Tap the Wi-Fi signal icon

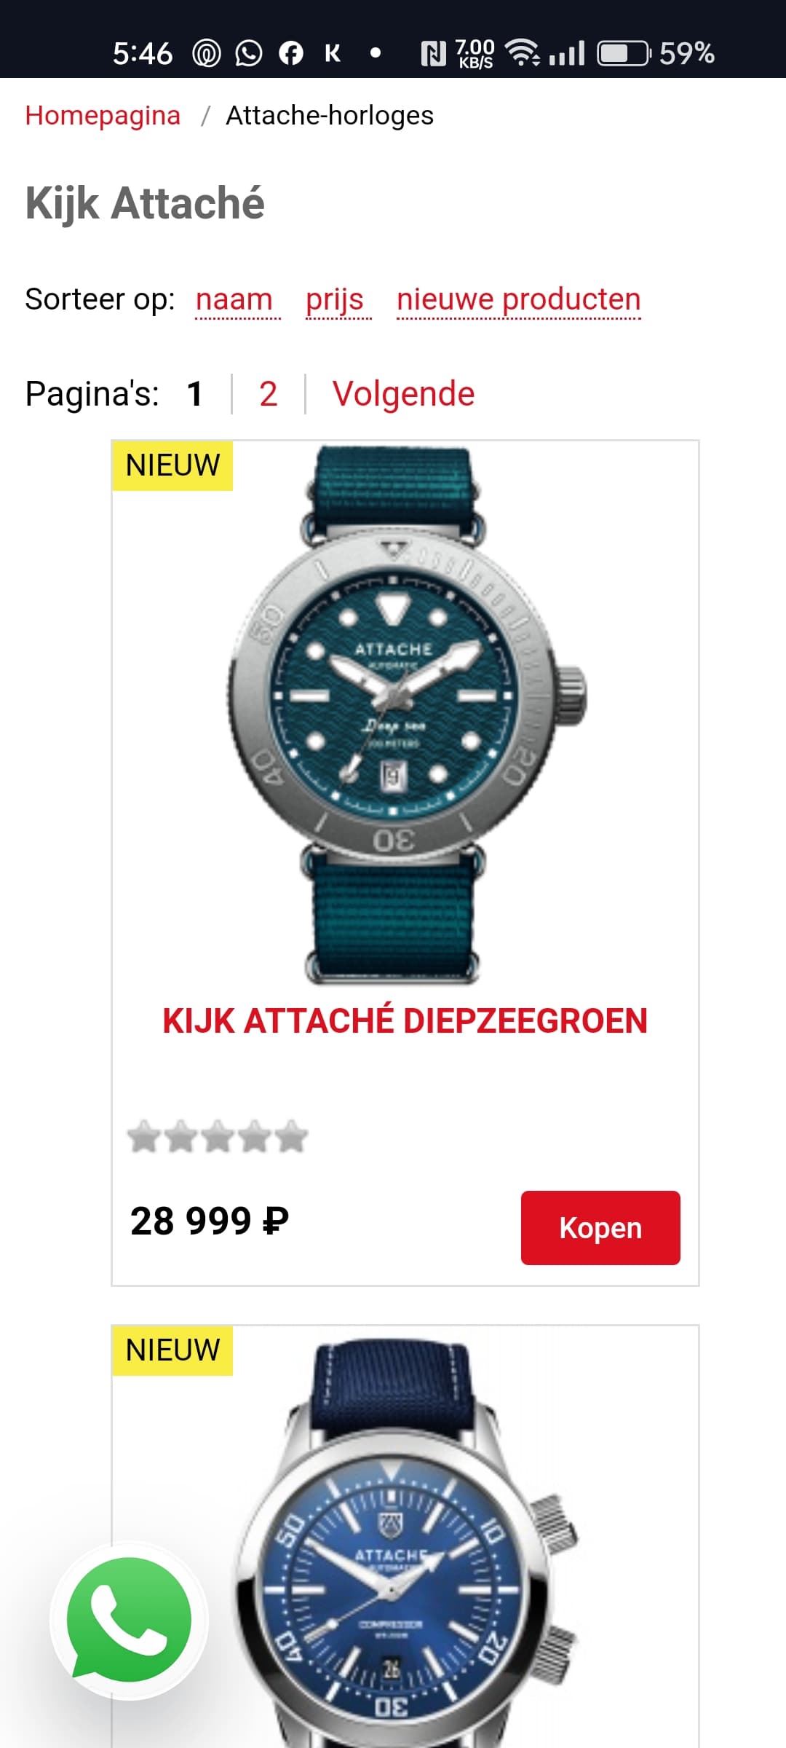523,52
